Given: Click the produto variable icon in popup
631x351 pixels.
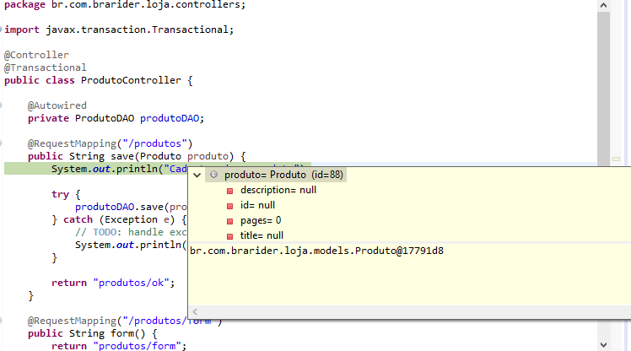Looking at the screenshot, I should point(213,175).
